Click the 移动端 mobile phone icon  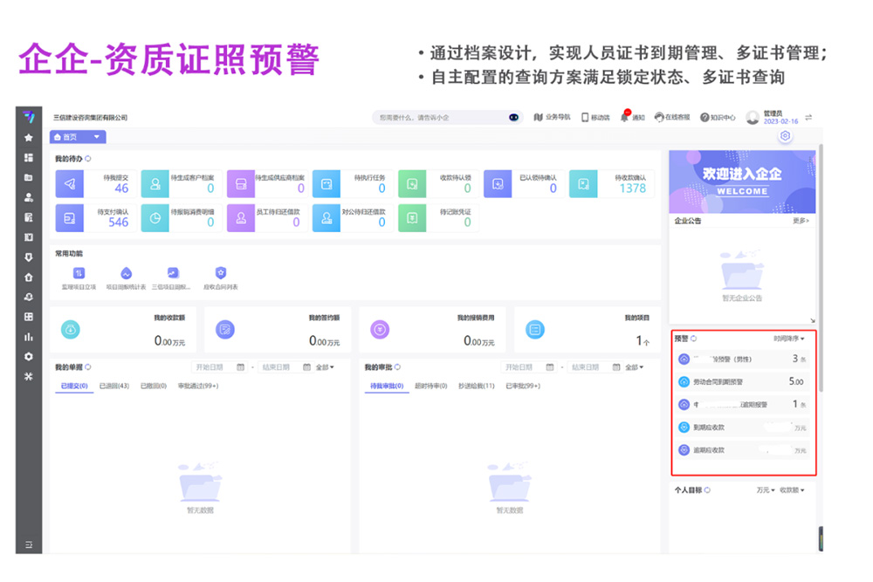click(584, 117)
